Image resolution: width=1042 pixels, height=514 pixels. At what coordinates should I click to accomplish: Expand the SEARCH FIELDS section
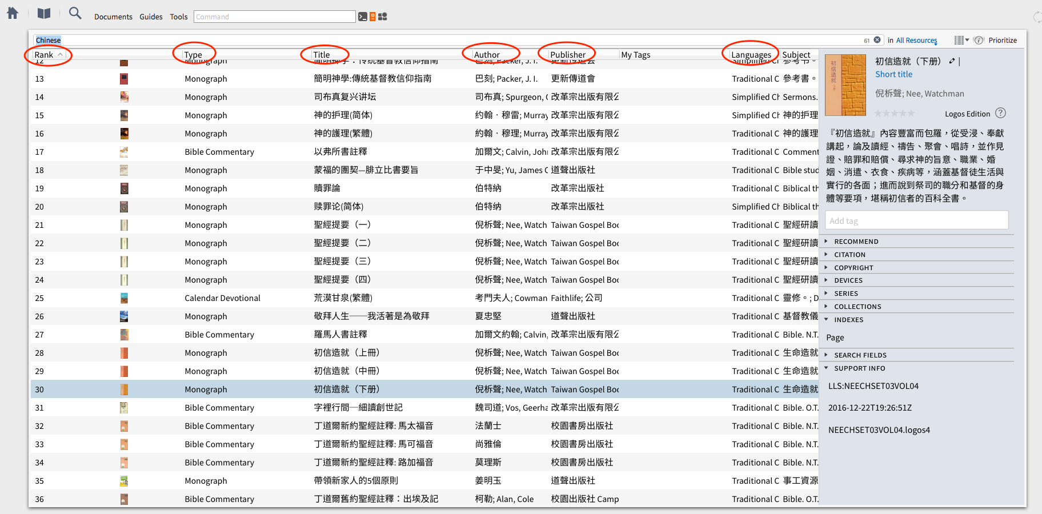tap(860, 355)
